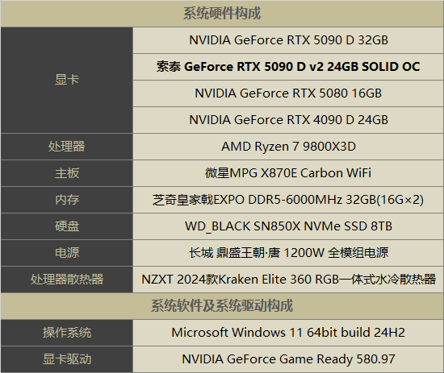This screenshot has height=373, width=444.
Task: Select the 显卡 label cell
Action: point(67,80)
